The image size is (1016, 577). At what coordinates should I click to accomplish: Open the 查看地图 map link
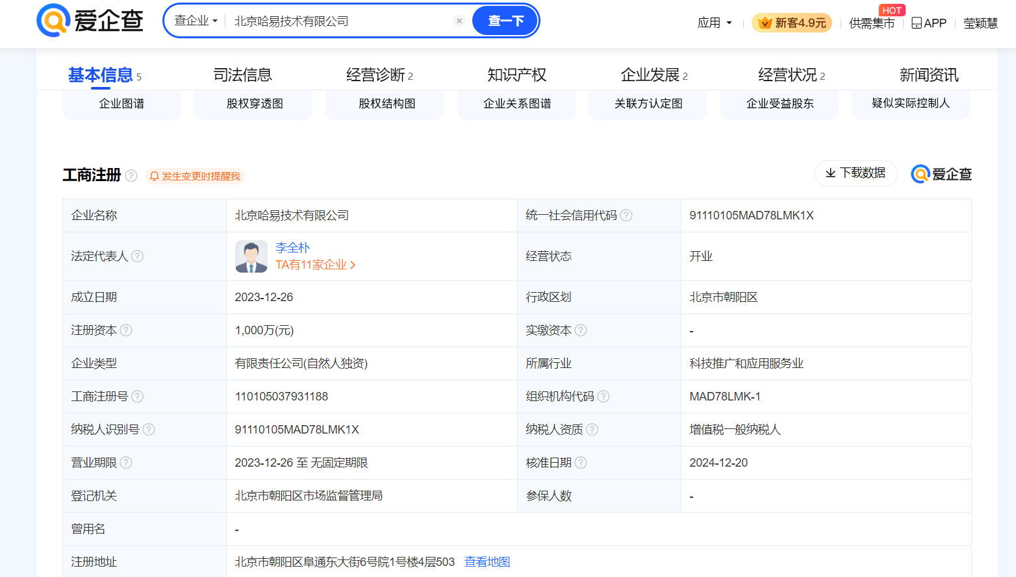(487, 562)
